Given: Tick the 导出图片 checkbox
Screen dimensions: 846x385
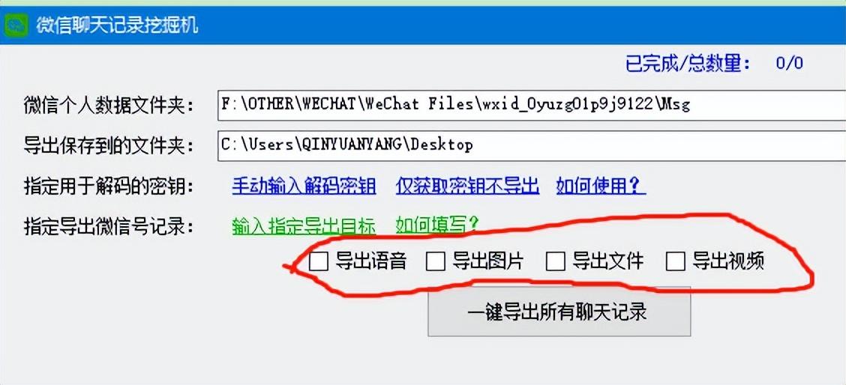Looking at the screenshot, I should 436,261.
